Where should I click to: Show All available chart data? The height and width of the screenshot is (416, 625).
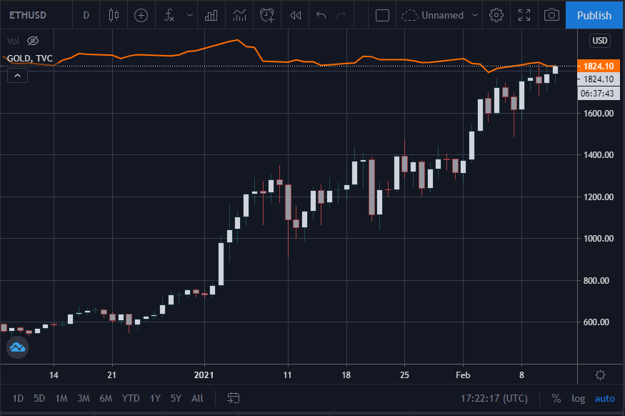click(197, 398)
